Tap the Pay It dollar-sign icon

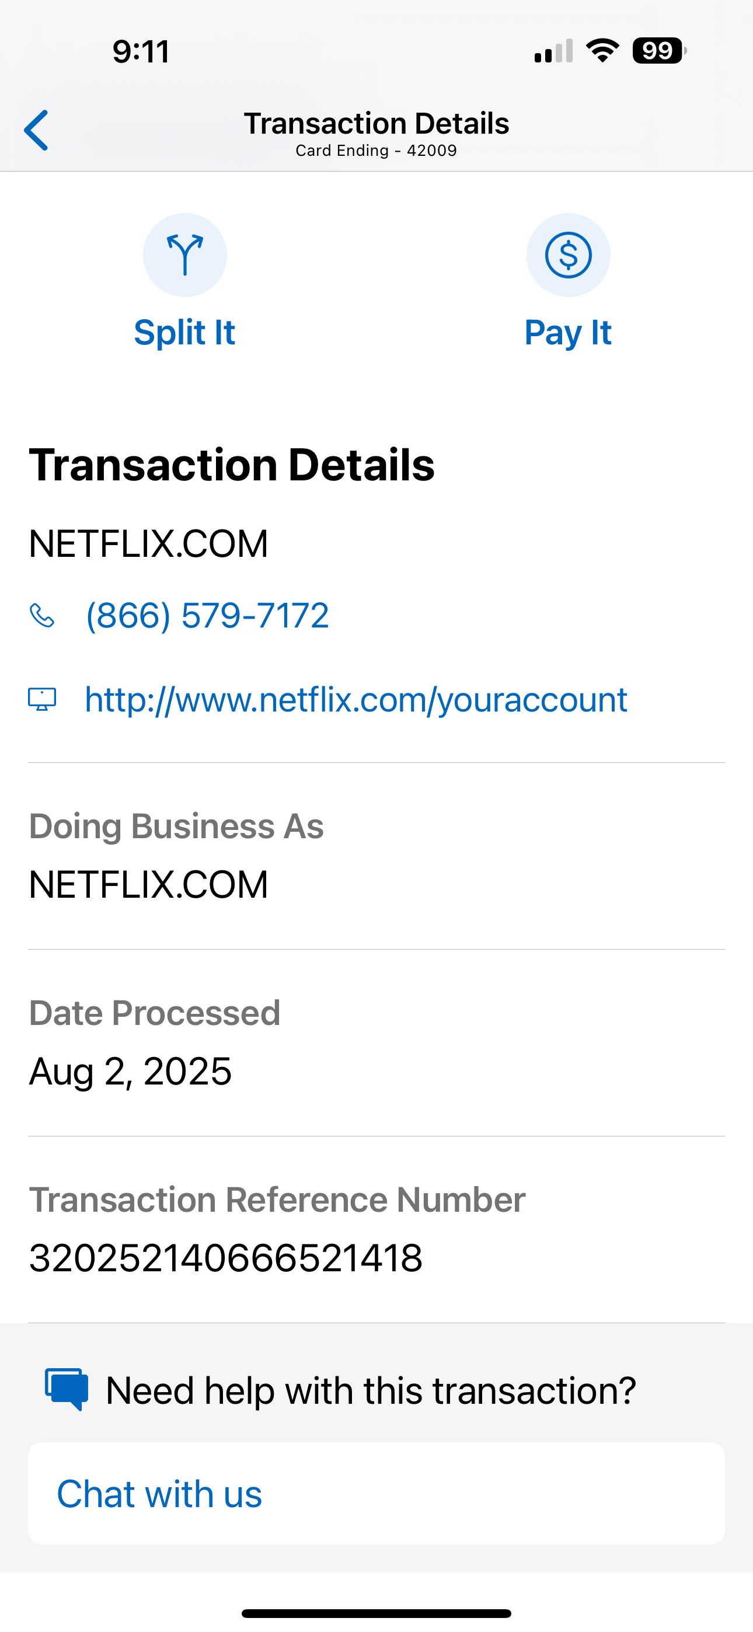pos(568,254)
